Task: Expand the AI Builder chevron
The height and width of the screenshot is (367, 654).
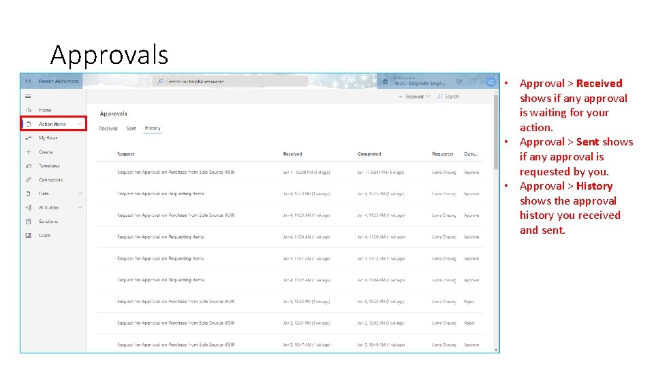Action: pyautogui.click(x=80, y=207)
